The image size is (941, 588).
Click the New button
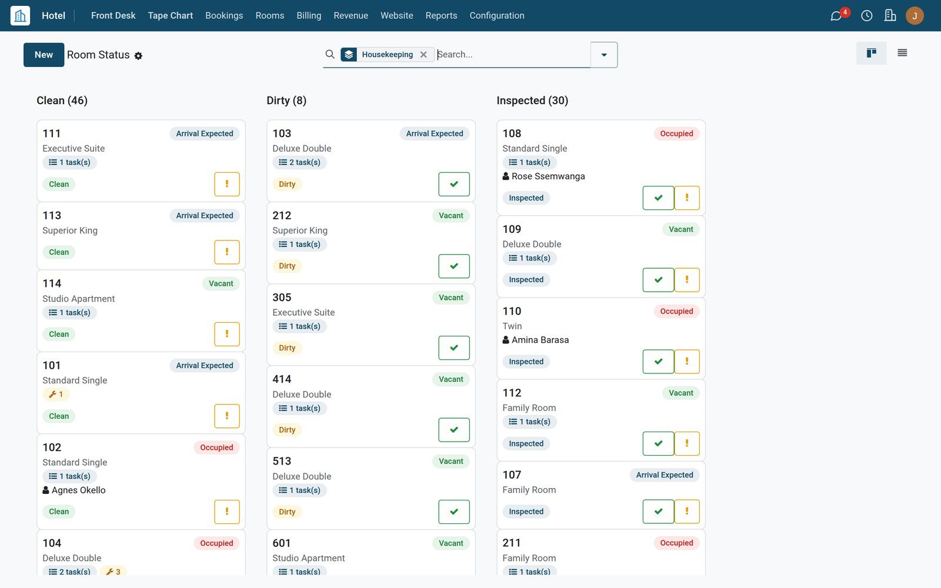44,55
